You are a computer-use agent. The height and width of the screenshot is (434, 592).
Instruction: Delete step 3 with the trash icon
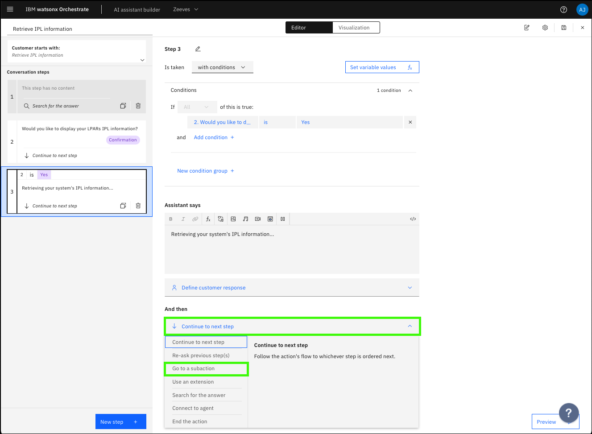coord(138,206)
